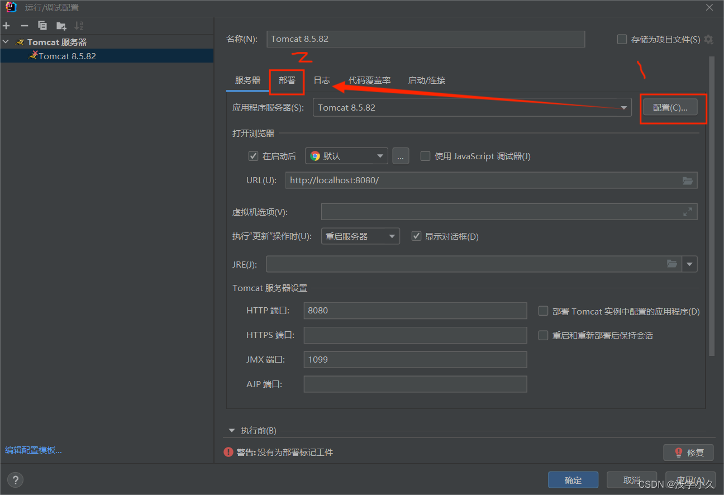The width and height of the screenshot is (724, 495).
Task: Click the right panel vertical scrollbar
Action: coord(712,206)
